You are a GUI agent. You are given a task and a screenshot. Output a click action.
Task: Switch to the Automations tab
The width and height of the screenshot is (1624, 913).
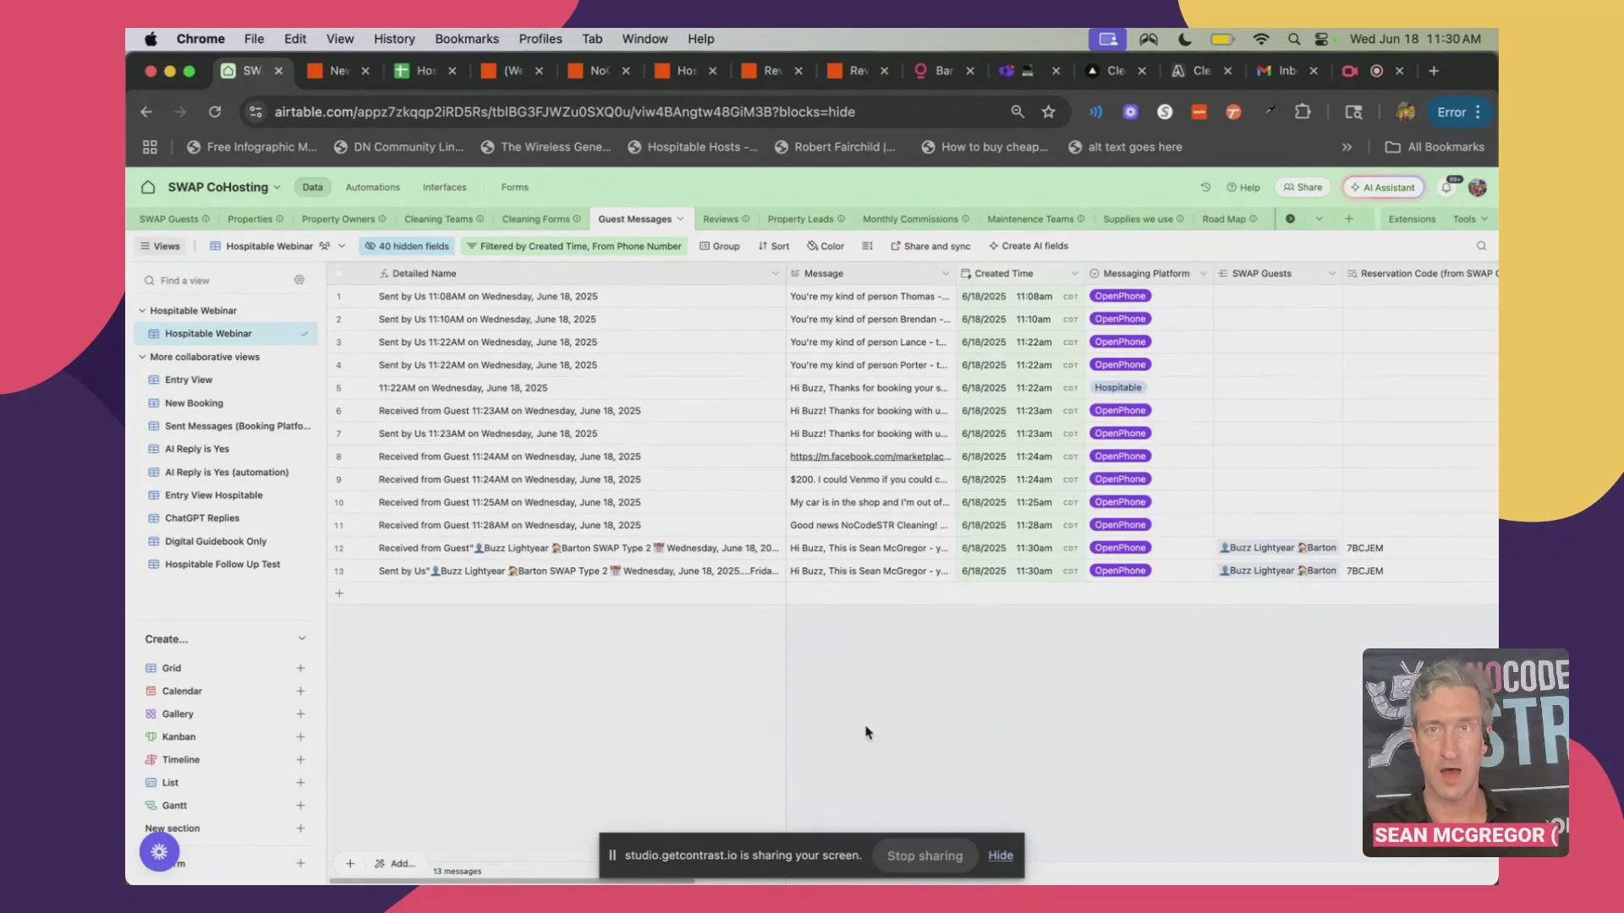(373, 187)
